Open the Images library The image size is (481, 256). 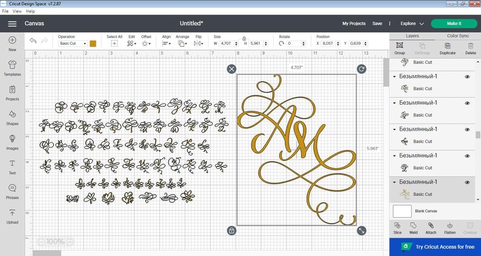12,142
